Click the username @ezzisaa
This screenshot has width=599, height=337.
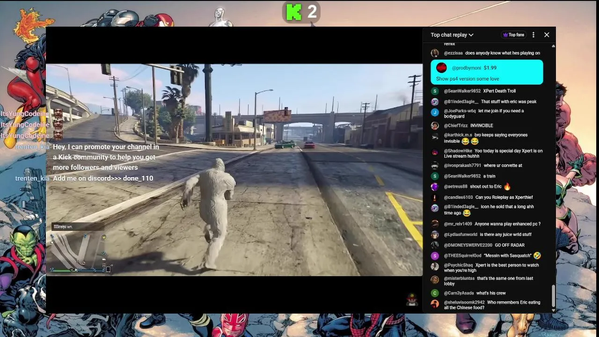pos(453,53)
